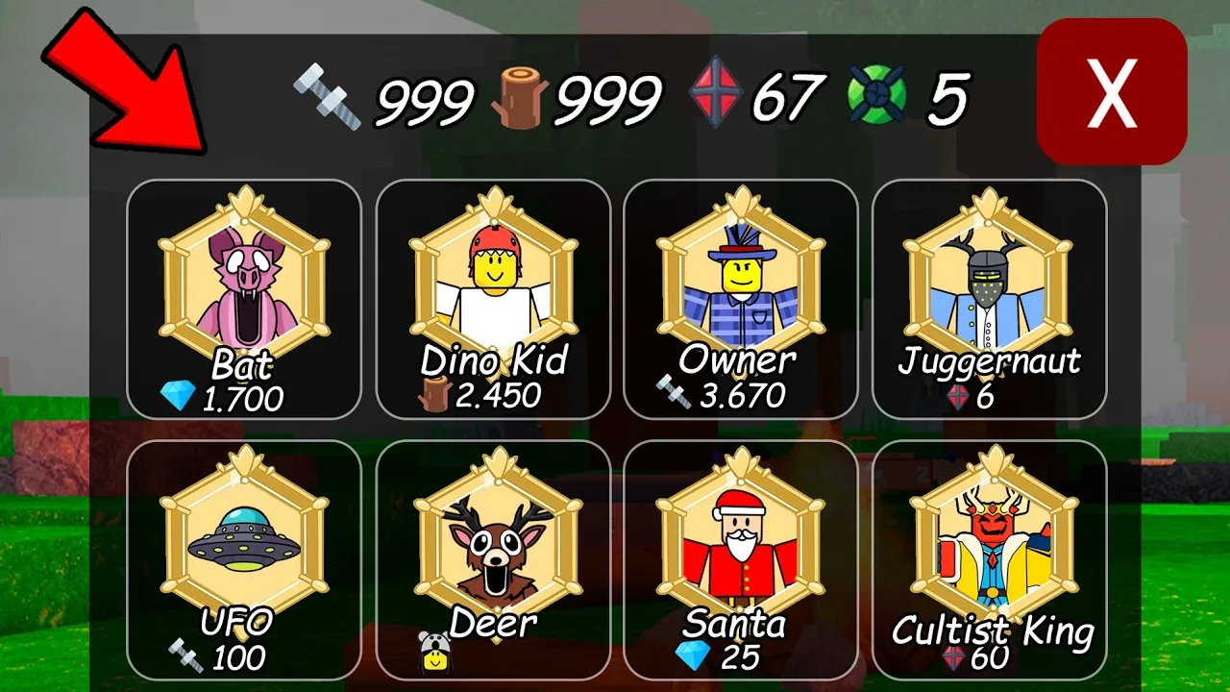The height and width of the screenshot is (692, 1230).
Task: Buy Juggernaut for 6 red gems
Action: (970, 397)
